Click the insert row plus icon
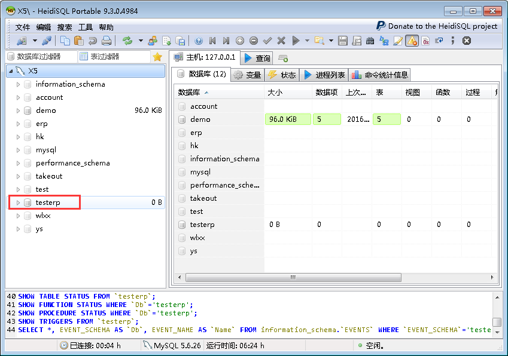Screen dimensions: 508x356 pyautogui.click(x=240, y=41)
